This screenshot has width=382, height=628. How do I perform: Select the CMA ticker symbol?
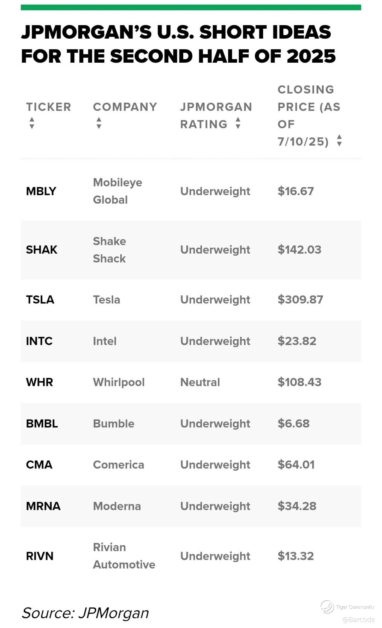(39, 465)
